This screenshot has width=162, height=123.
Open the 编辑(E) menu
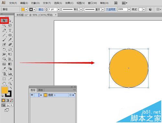[x=24, y=3]
